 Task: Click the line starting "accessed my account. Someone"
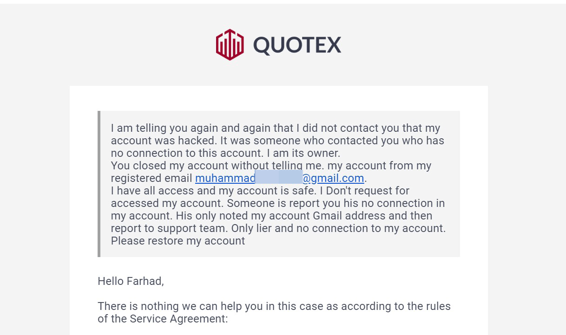tap(277, 203)
